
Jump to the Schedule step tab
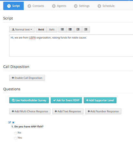[x=106, y=6]
